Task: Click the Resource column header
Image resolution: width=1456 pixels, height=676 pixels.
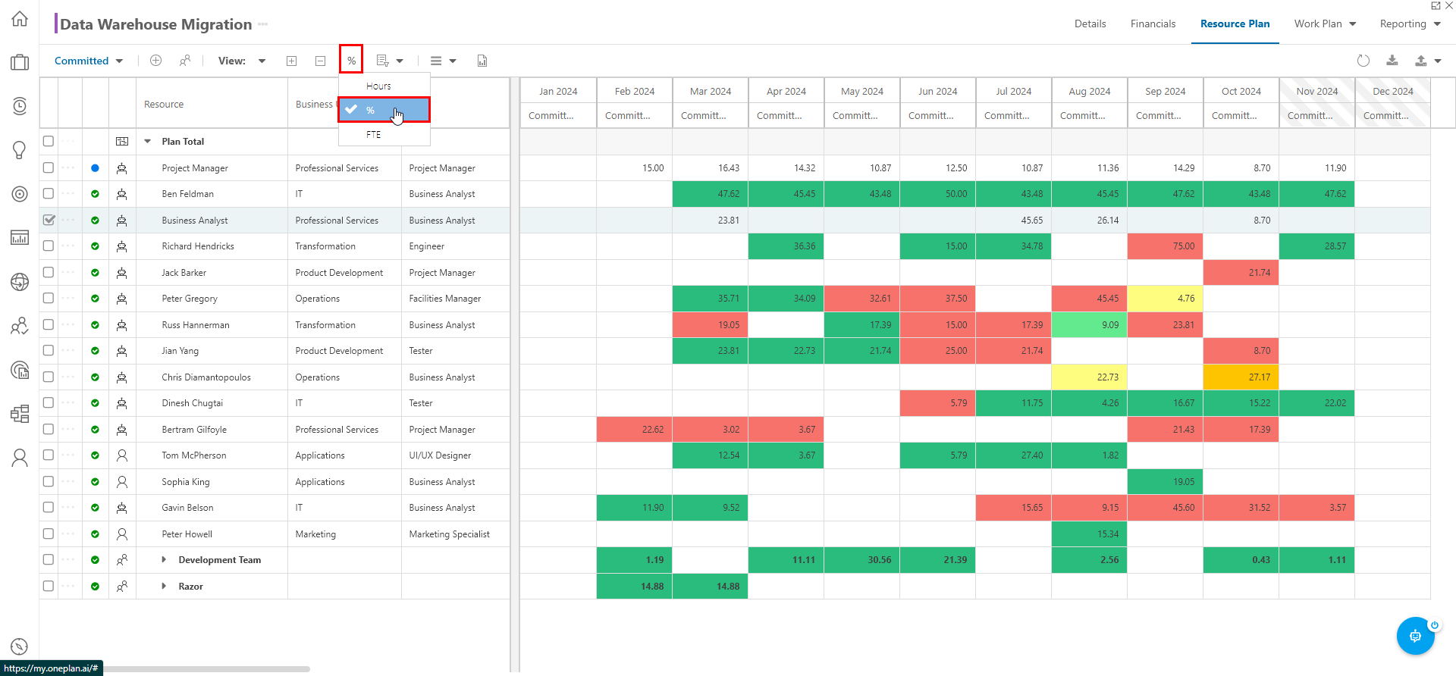Action: point(212,105)
